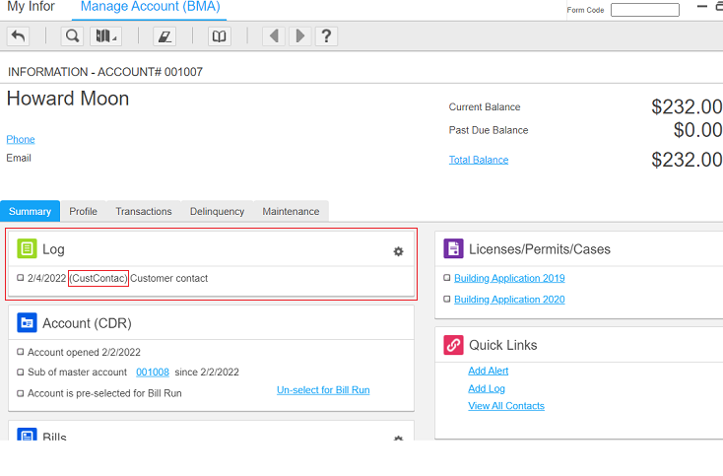Click the back arrow toolbar icon
Viewport: 723px width, 476px height.
[18, 36]
